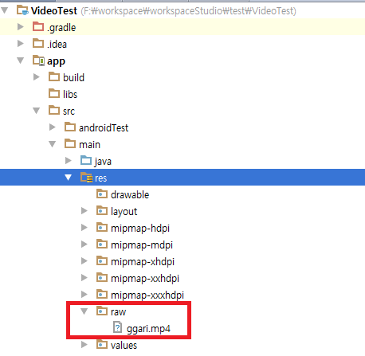Expand the mipmap-xxhdpi folder arrow
Image resolution: width=365 pixels, height=356 pixels.
(84, 278)
